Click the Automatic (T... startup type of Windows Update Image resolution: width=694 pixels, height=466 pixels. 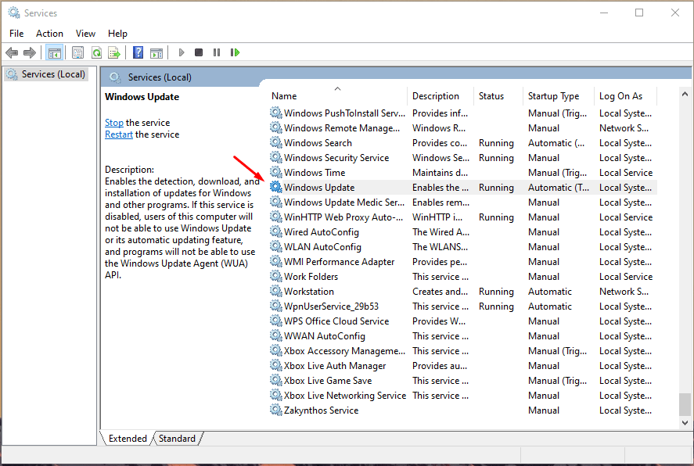pyautogui.click(x=558, y=188)
